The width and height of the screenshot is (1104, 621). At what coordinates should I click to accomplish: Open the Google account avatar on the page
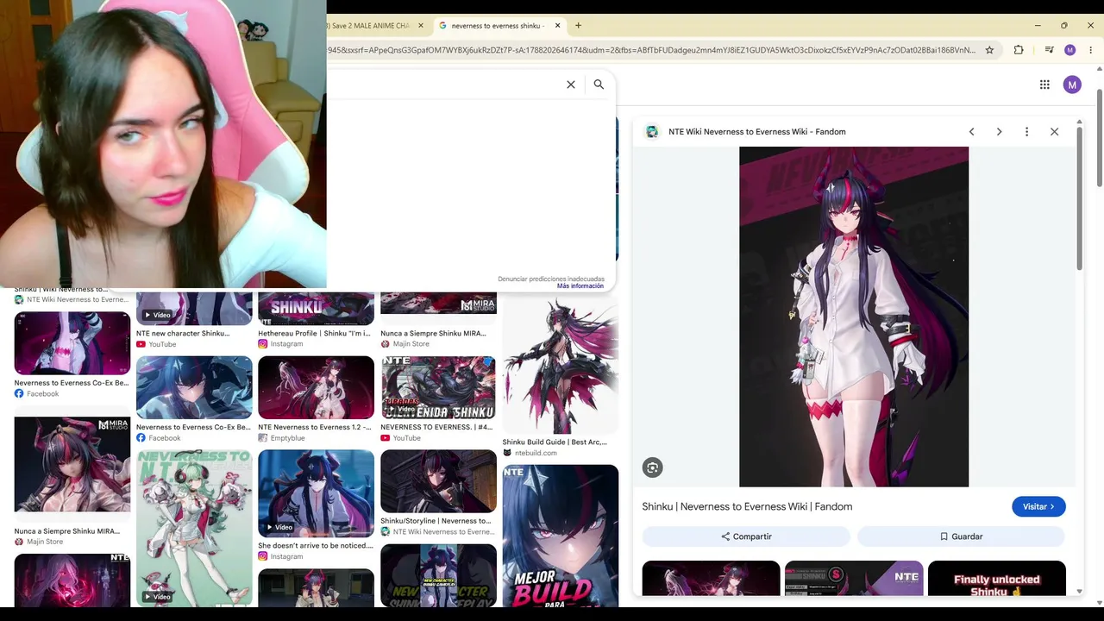pyautogui.click(x=1072, y=85)
